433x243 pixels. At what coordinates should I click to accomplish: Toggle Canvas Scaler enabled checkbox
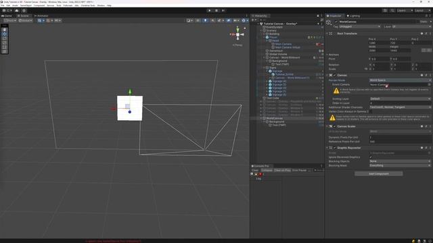[335, 126]
